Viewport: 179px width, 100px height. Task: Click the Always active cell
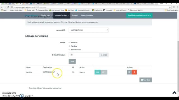pyautogui.click(x=82, y=72)
